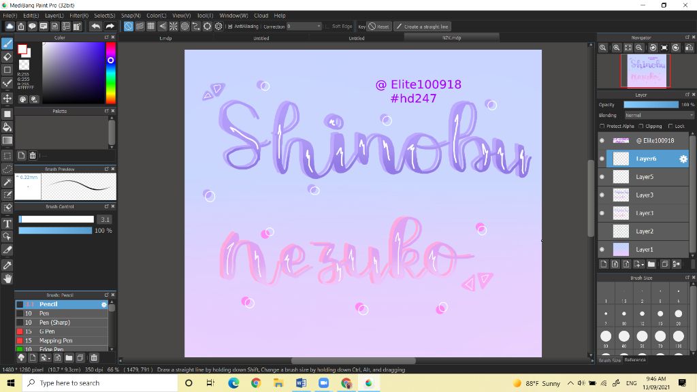This screenshot has height=392, width=697.
Task: Select the Move tool
Action: pos(7,98)
